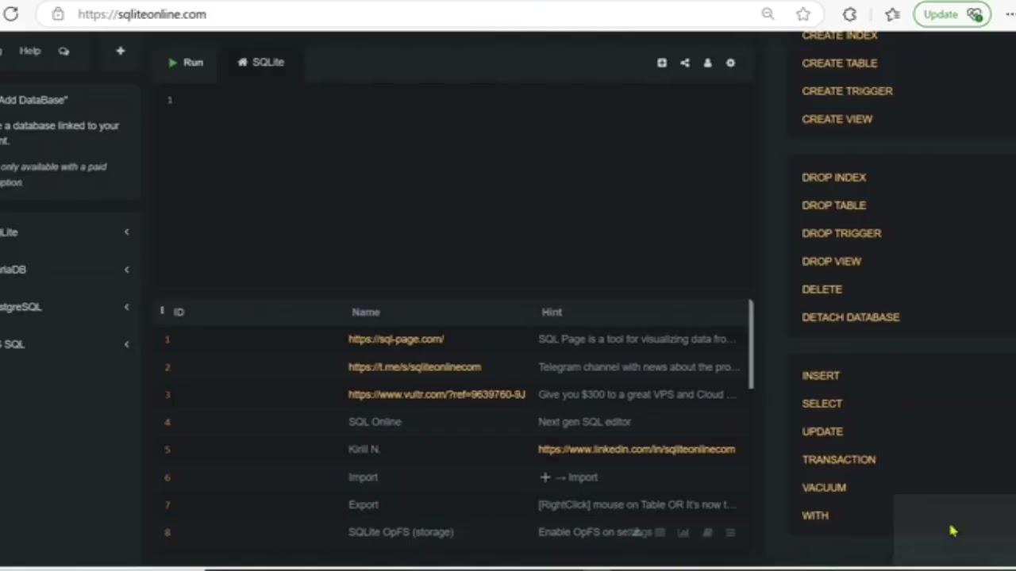Insert INSERT statement template
This screenshot has width=1016, height=571.
pyautogui.click(x=821, y=376)
